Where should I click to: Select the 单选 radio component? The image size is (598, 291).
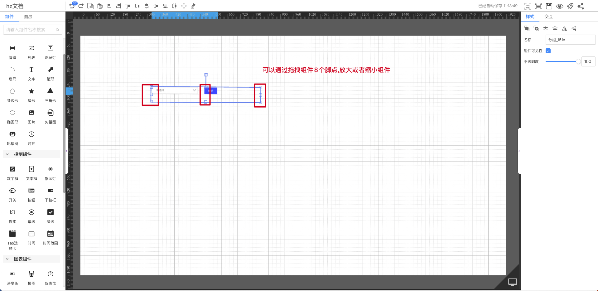coord(31,216)
